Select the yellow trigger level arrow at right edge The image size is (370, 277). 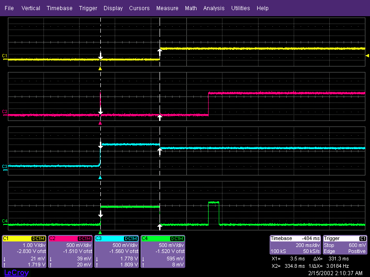coord(367,56)
